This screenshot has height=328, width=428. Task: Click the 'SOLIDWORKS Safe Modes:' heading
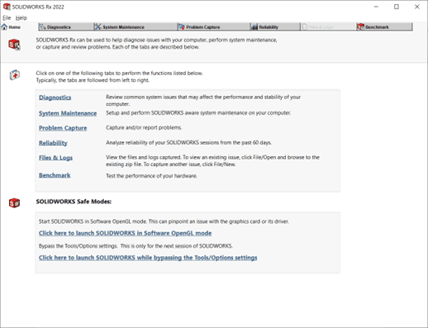click(74, 202)
